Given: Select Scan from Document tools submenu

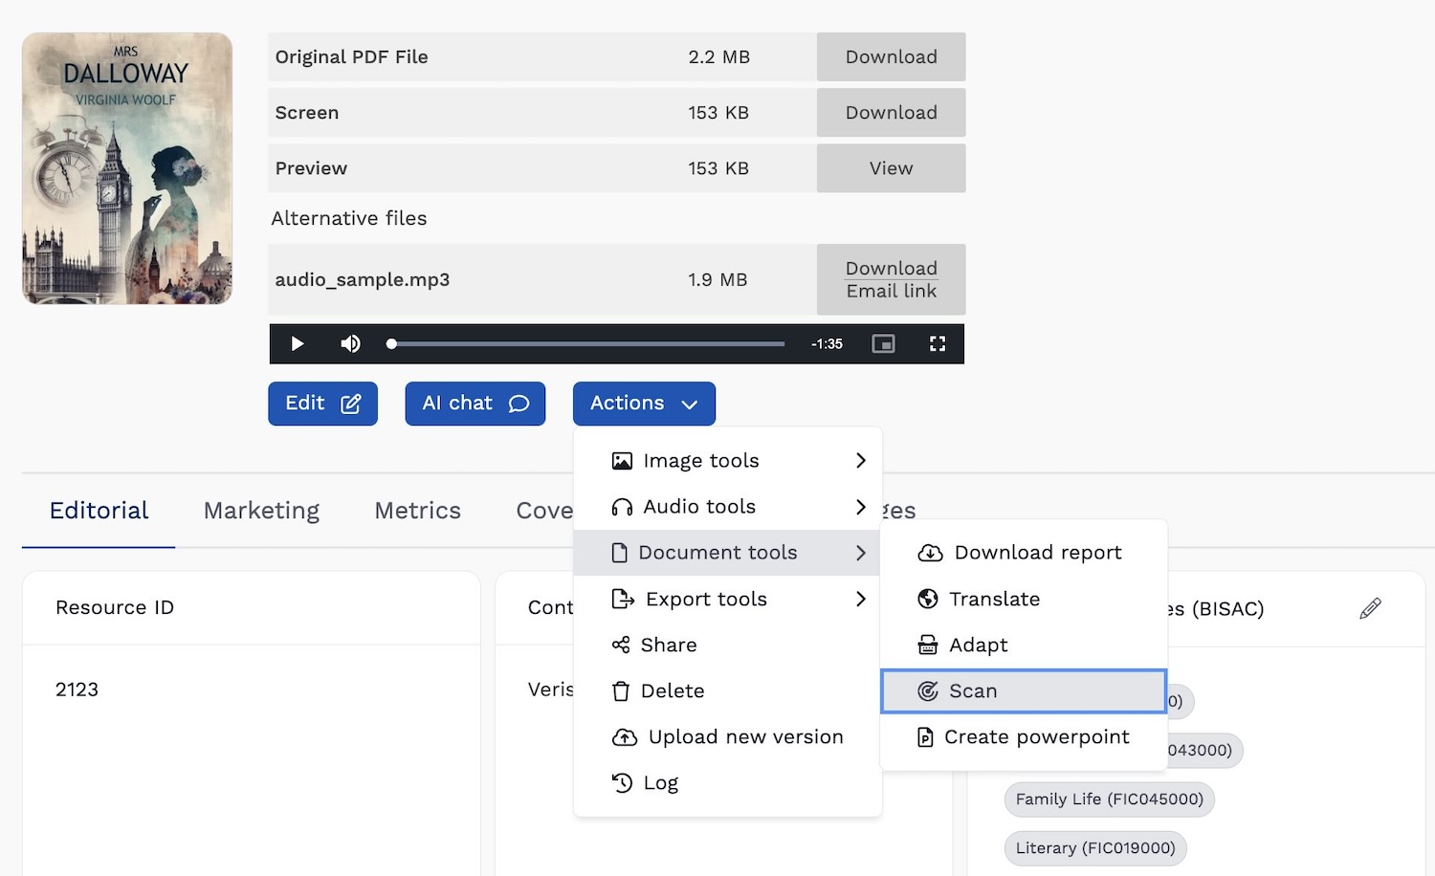Looking at the screenshot, I should [x=1024, y=690].
